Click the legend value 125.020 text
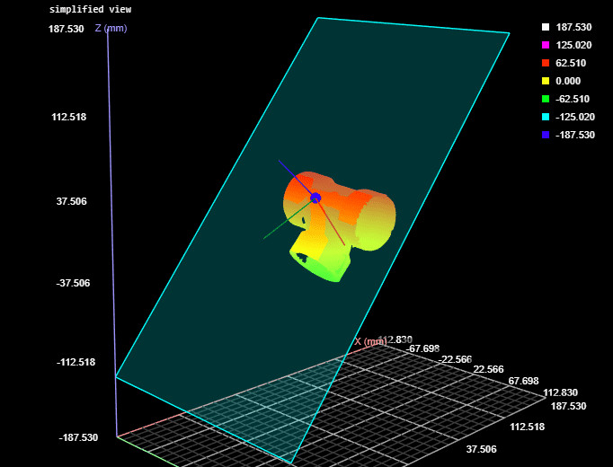Screen dimensions: 613x467 pos(573,45)
